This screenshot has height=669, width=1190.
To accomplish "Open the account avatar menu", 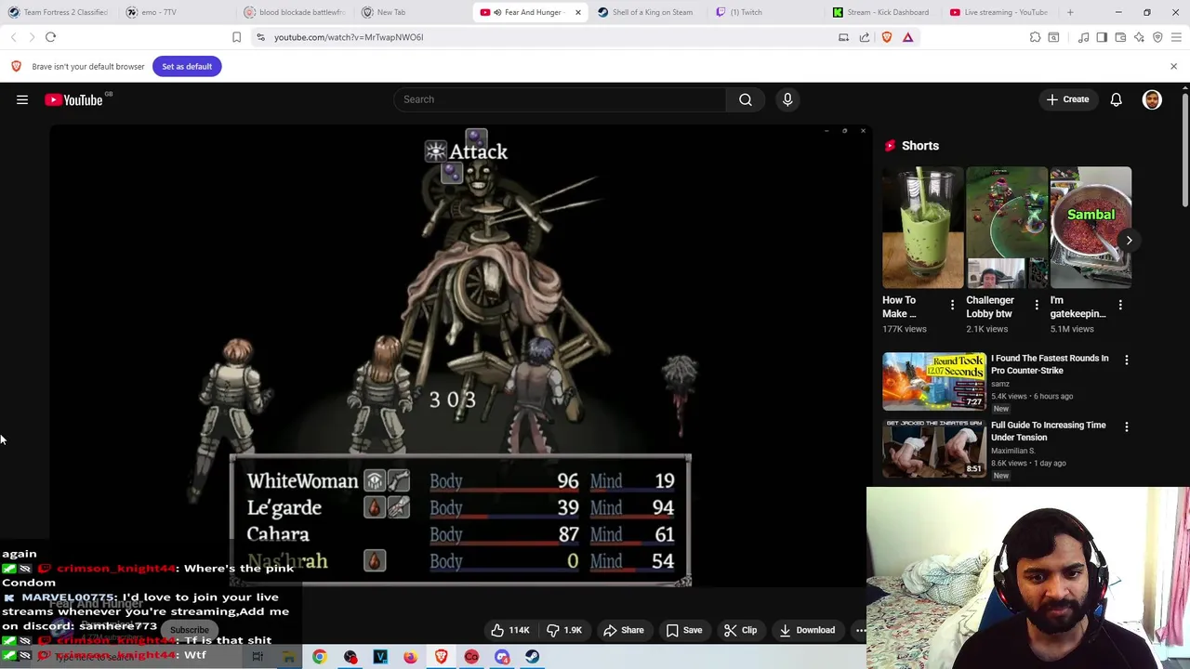I will pos(1152,99).
